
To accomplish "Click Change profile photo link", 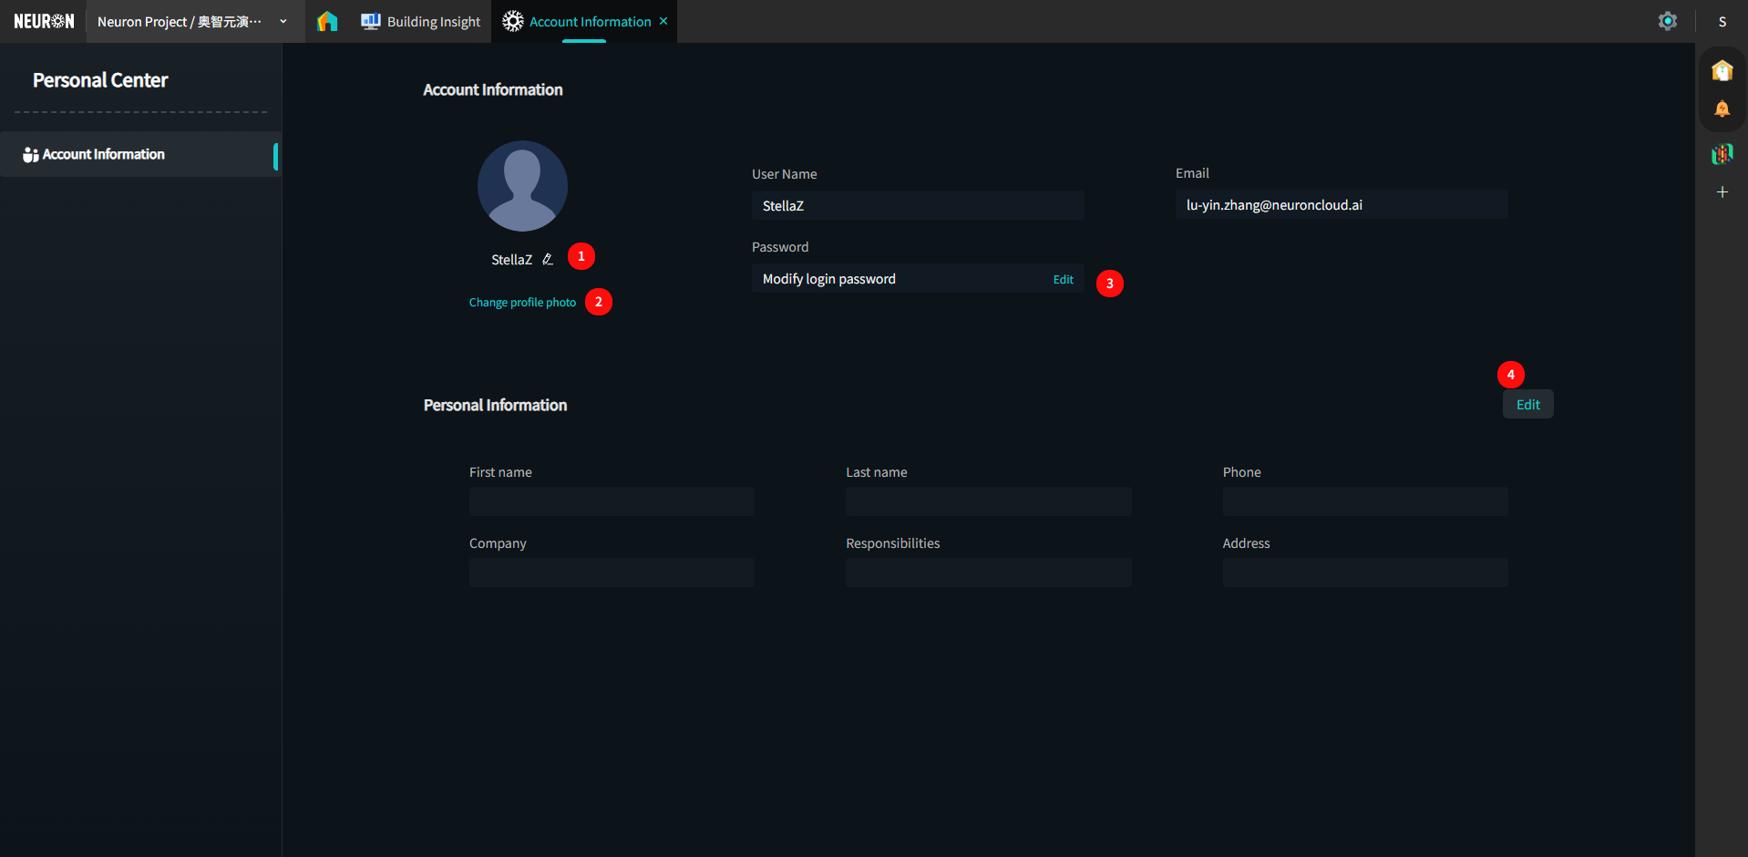I will (522, 302).
